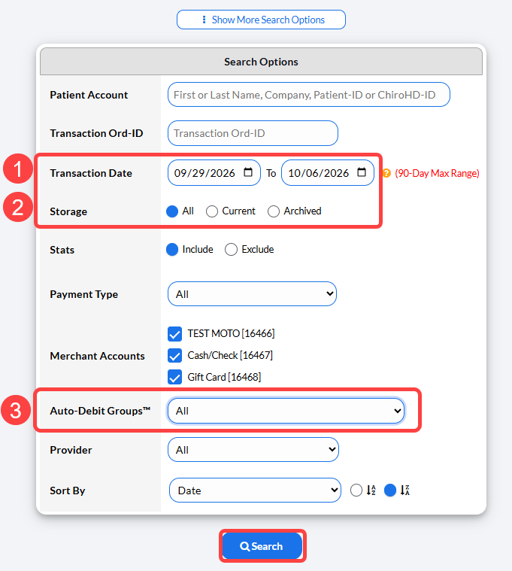Viewport: 512px width, 571px height.
Task: Open the Sort By Date dropdown
Action: [x=255, y=491]
